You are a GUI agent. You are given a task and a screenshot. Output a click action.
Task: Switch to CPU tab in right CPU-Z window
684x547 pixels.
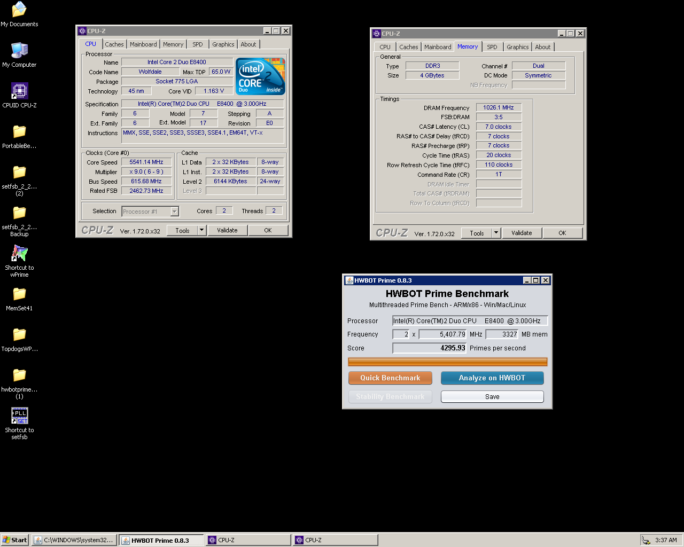(x=385, y=47)
